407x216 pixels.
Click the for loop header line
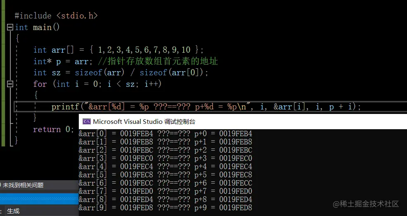point(97,84)
